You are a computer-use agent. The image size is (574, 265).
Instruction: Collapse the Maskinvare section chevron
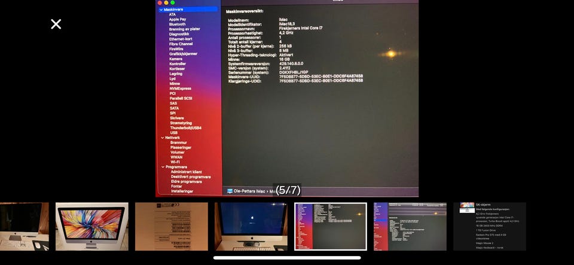(x=161, y=10)
